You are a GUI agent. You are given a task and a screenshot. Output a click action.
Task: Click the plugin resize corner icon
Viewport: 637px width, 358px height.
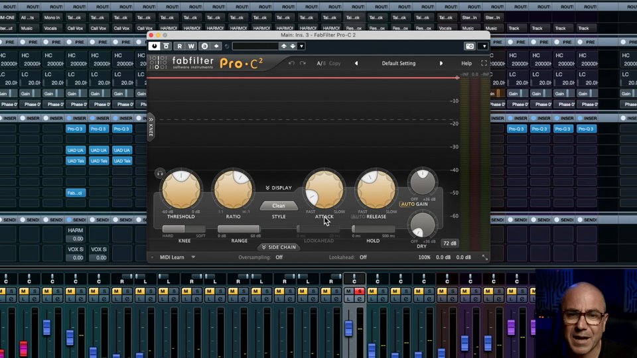pos(484,257)
